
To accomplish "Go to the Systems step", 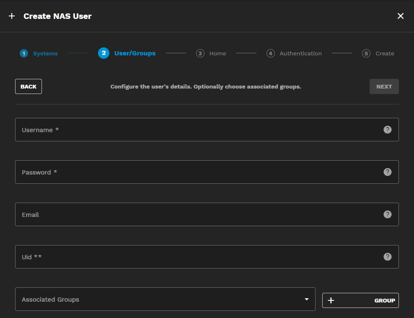I will click(x=45, y=53).
